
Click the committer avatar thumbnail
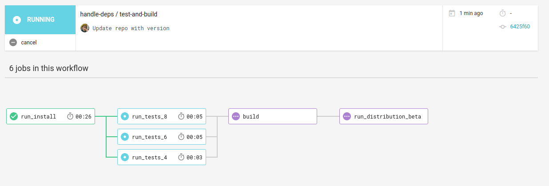pyautogui.click(x=84, y=28)
